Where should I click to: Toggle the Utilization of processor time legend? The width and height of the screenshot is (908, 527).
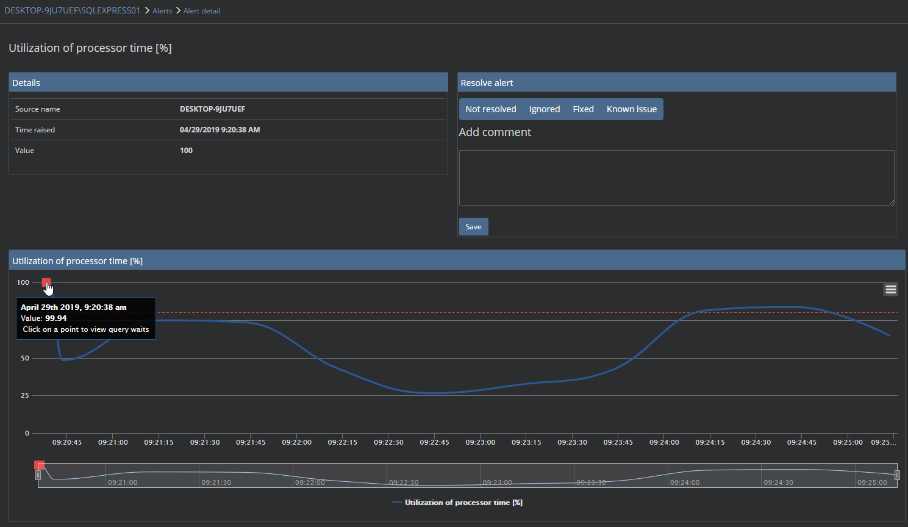[x=458, y=502]
